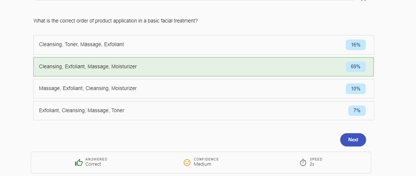Screen dimensions: 416x176
Task: Click the 16% response badge
Action: pos(356,45)
